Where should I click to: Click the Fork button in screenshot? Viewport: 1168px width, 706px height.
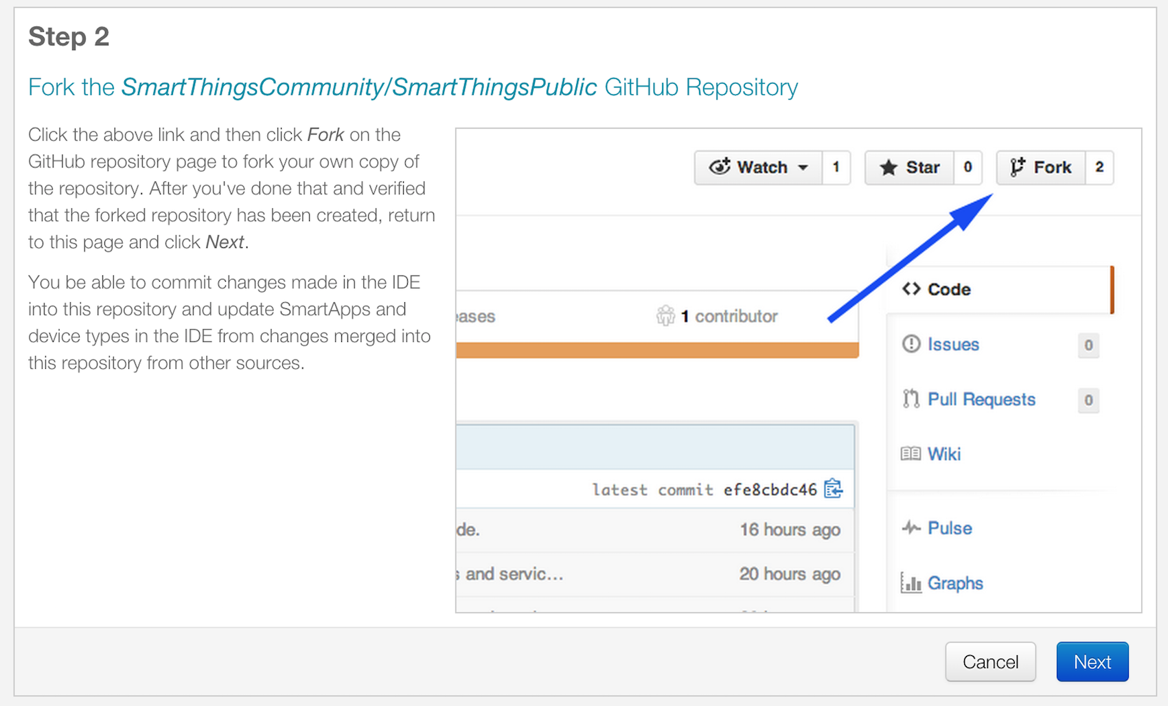(x=1041, y=168)
